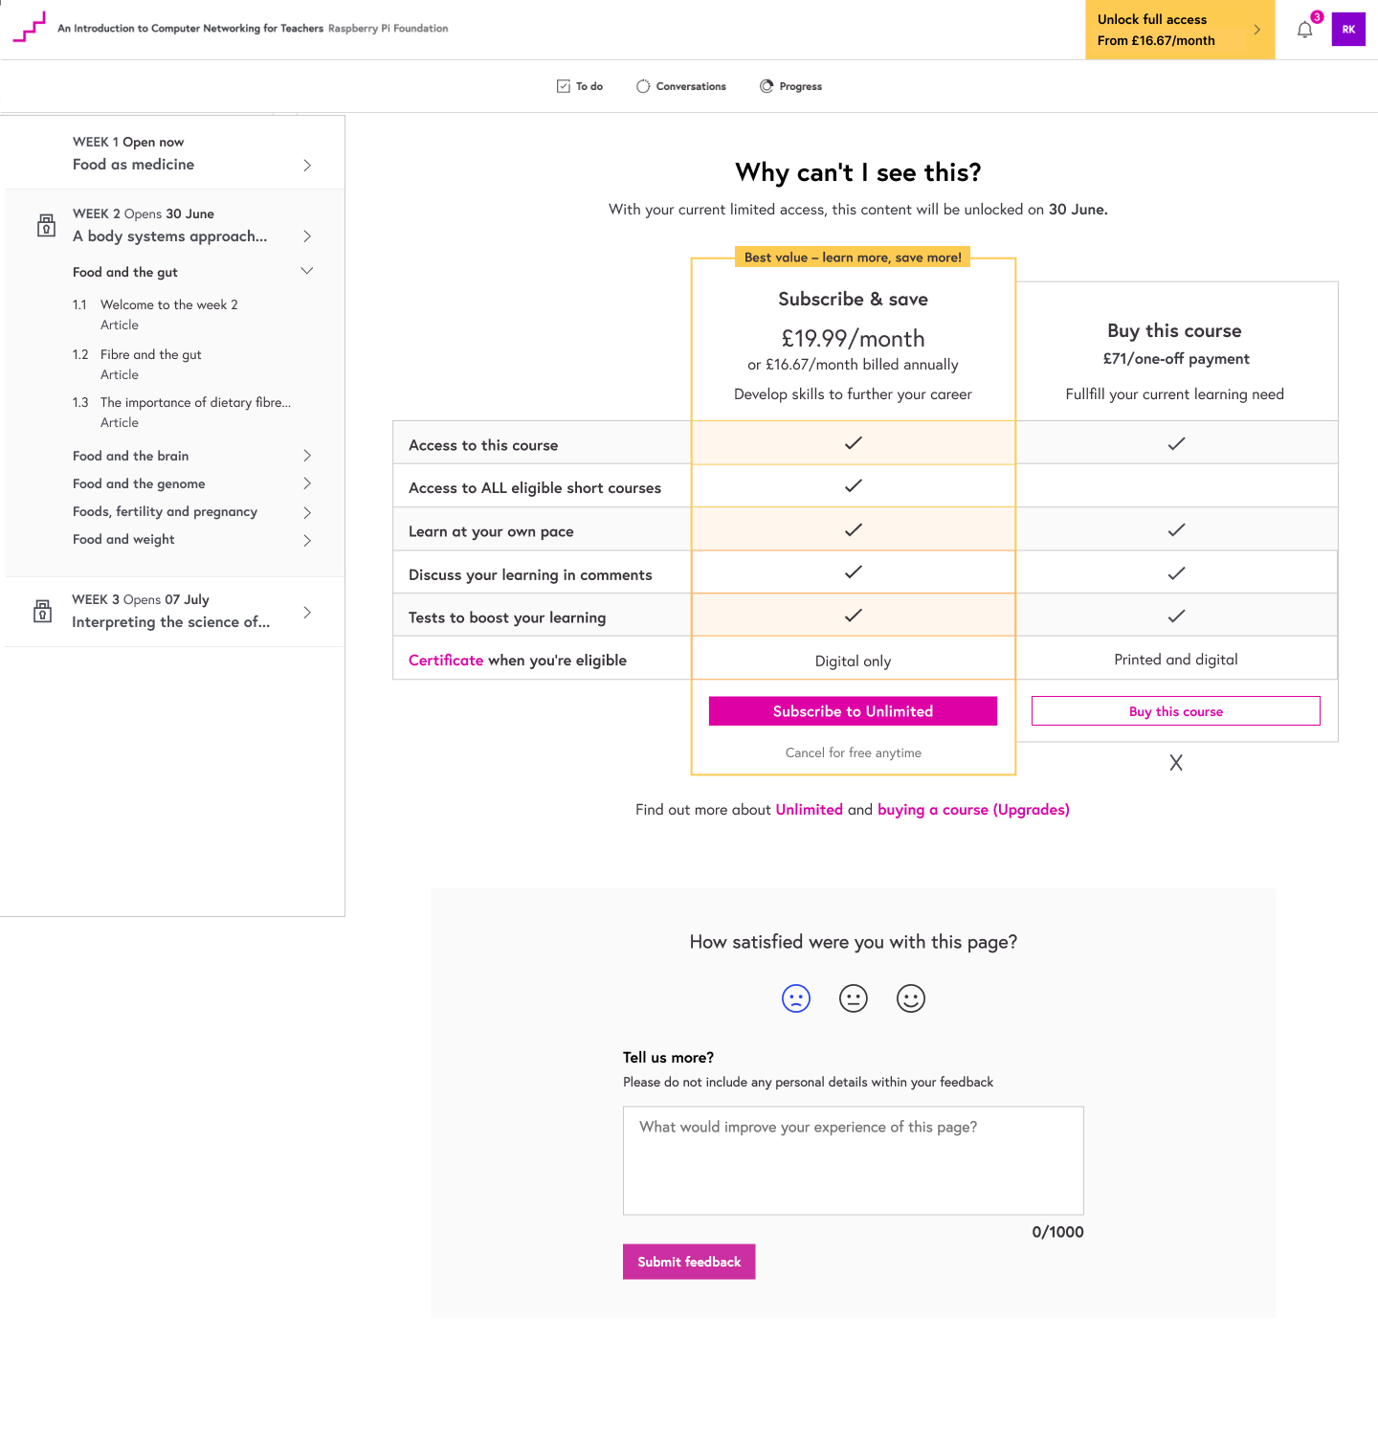Click the Week 2 locked padlock icon
1378x1434 pixels.
tap(46, 225)
